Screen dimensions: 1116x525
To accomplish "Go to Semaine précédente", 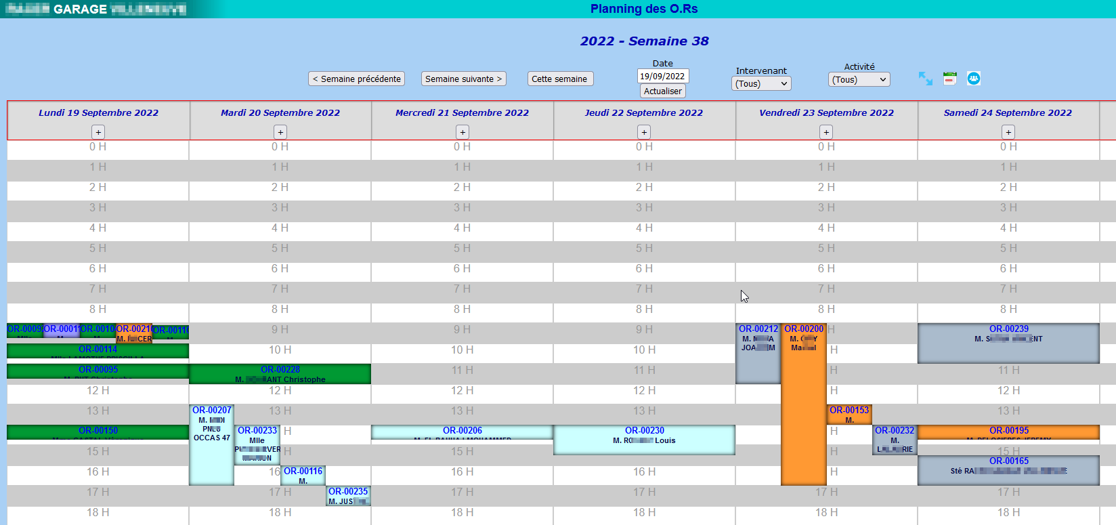I will [x=356, y=79].
